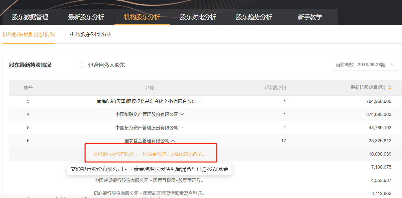Click 南海创新(天津)股权投资基金 name
The width and height of the screenshot is (402, 198).
click(x=147, y=101)
